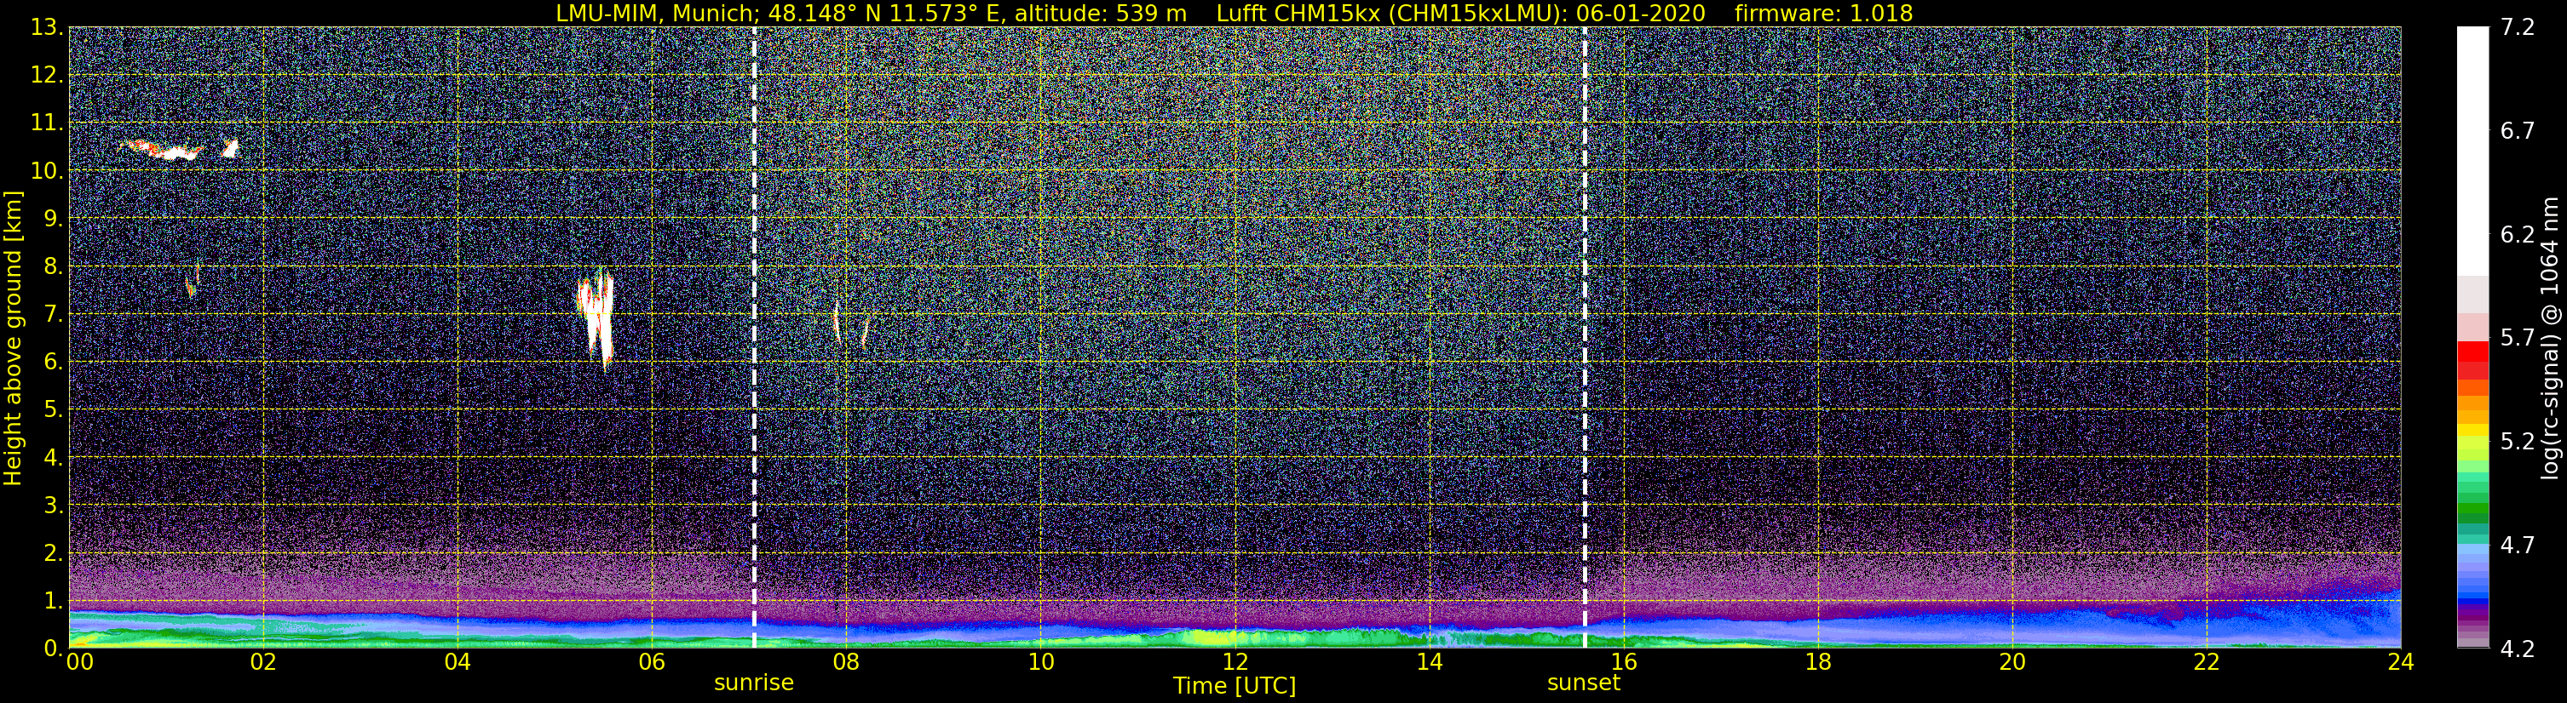Click the y-axis tick label '11.'

tap(47, 123)
